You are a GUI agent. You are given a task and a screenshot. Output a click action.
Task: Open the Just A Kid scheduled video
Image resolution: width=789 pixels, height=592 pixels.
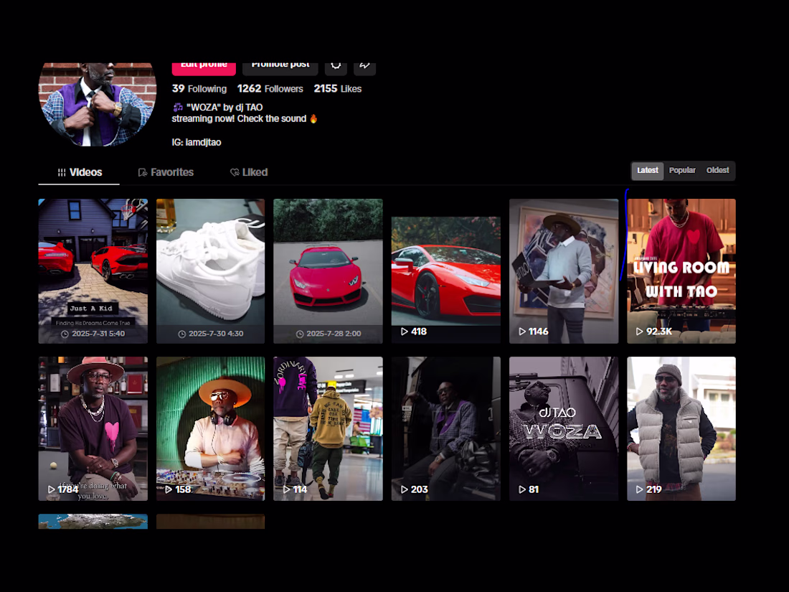[93, 271]
